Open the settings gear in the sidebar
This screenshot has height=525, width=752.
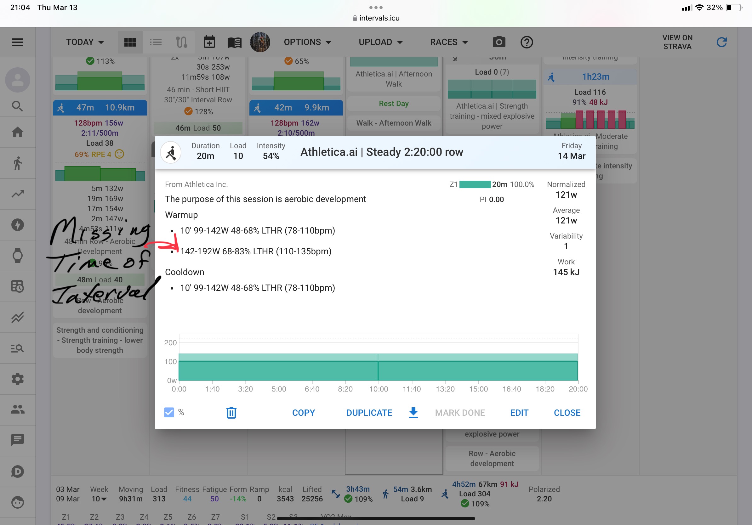[18, 379]
